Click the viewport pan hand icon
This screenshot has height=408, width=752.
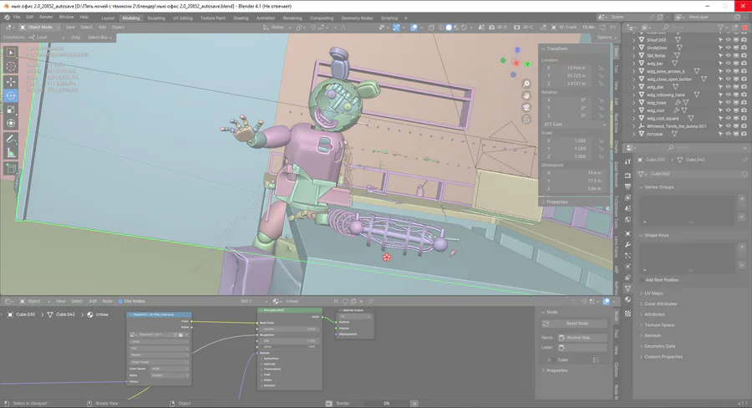tap(526, 95)
